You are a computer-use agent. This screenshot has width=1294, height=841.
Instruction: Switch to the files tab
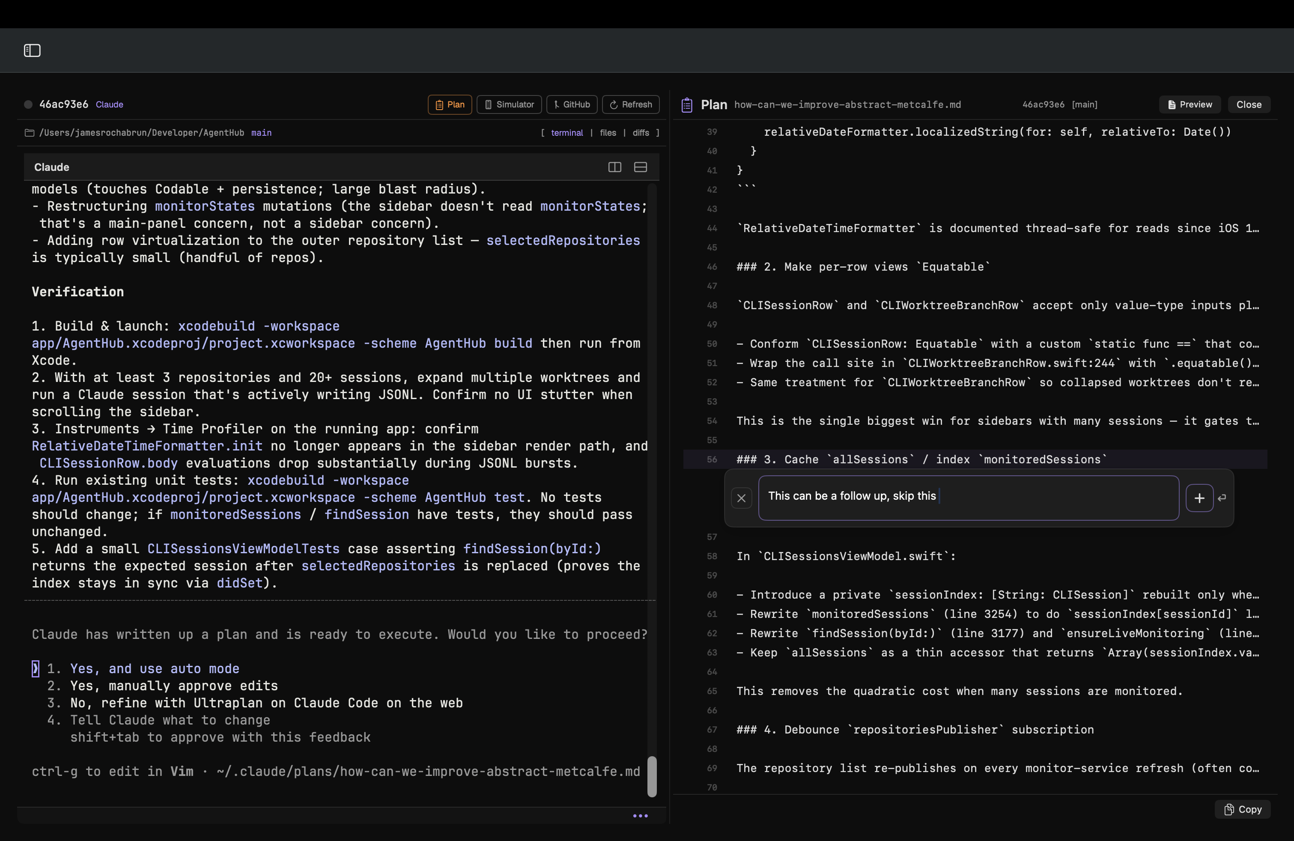click(x=608, y=133)
